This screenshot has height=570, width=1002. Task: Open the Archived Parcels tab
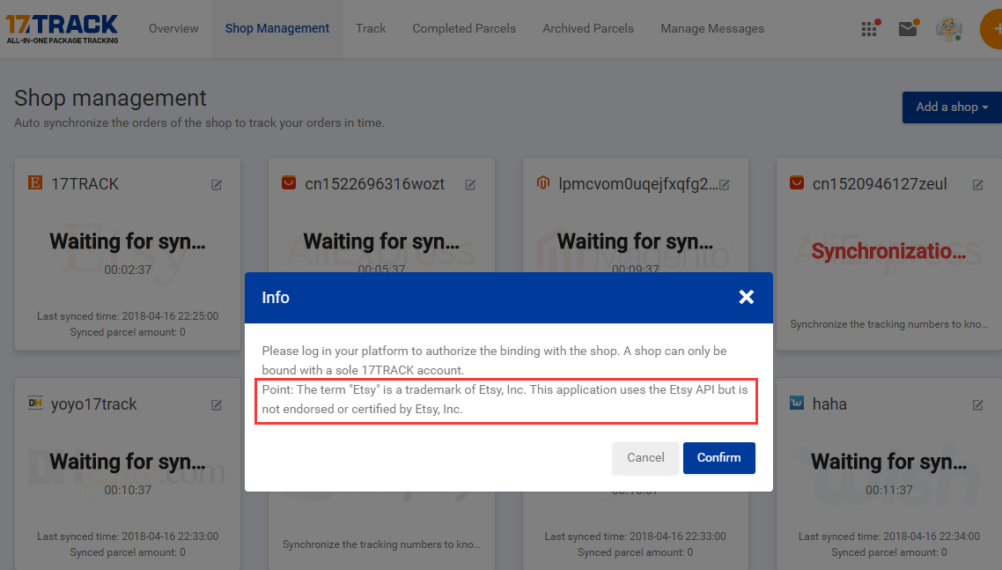(588, 29)
